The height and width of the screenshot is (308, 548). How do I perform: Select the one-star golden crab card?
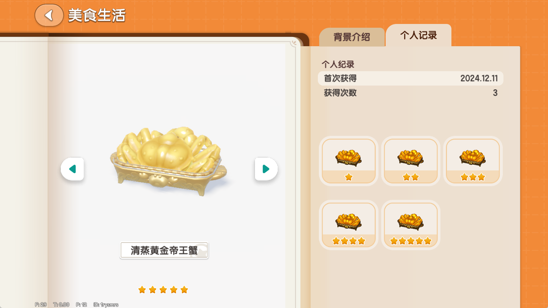[349, 161]
